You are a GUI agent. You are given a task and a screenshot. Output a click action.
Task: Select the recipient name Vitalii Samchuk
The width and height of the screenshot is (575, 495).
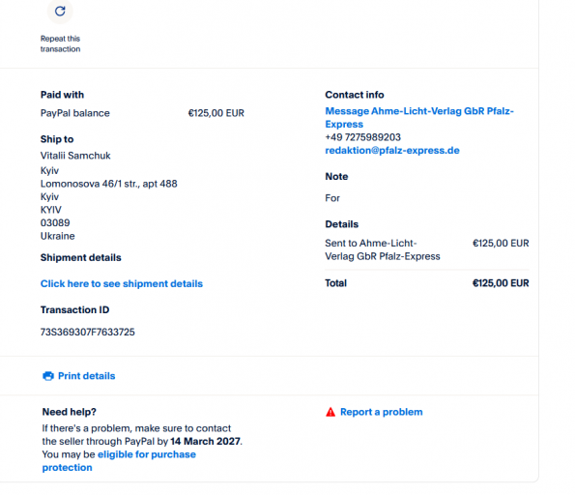[75, 156]
